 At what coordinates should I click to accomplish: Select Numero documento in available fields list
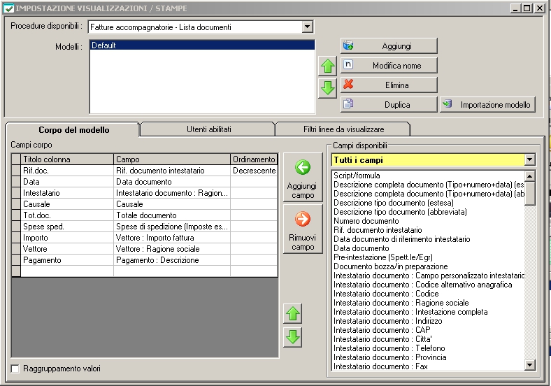pyautogui.click(x=366, y=221)
